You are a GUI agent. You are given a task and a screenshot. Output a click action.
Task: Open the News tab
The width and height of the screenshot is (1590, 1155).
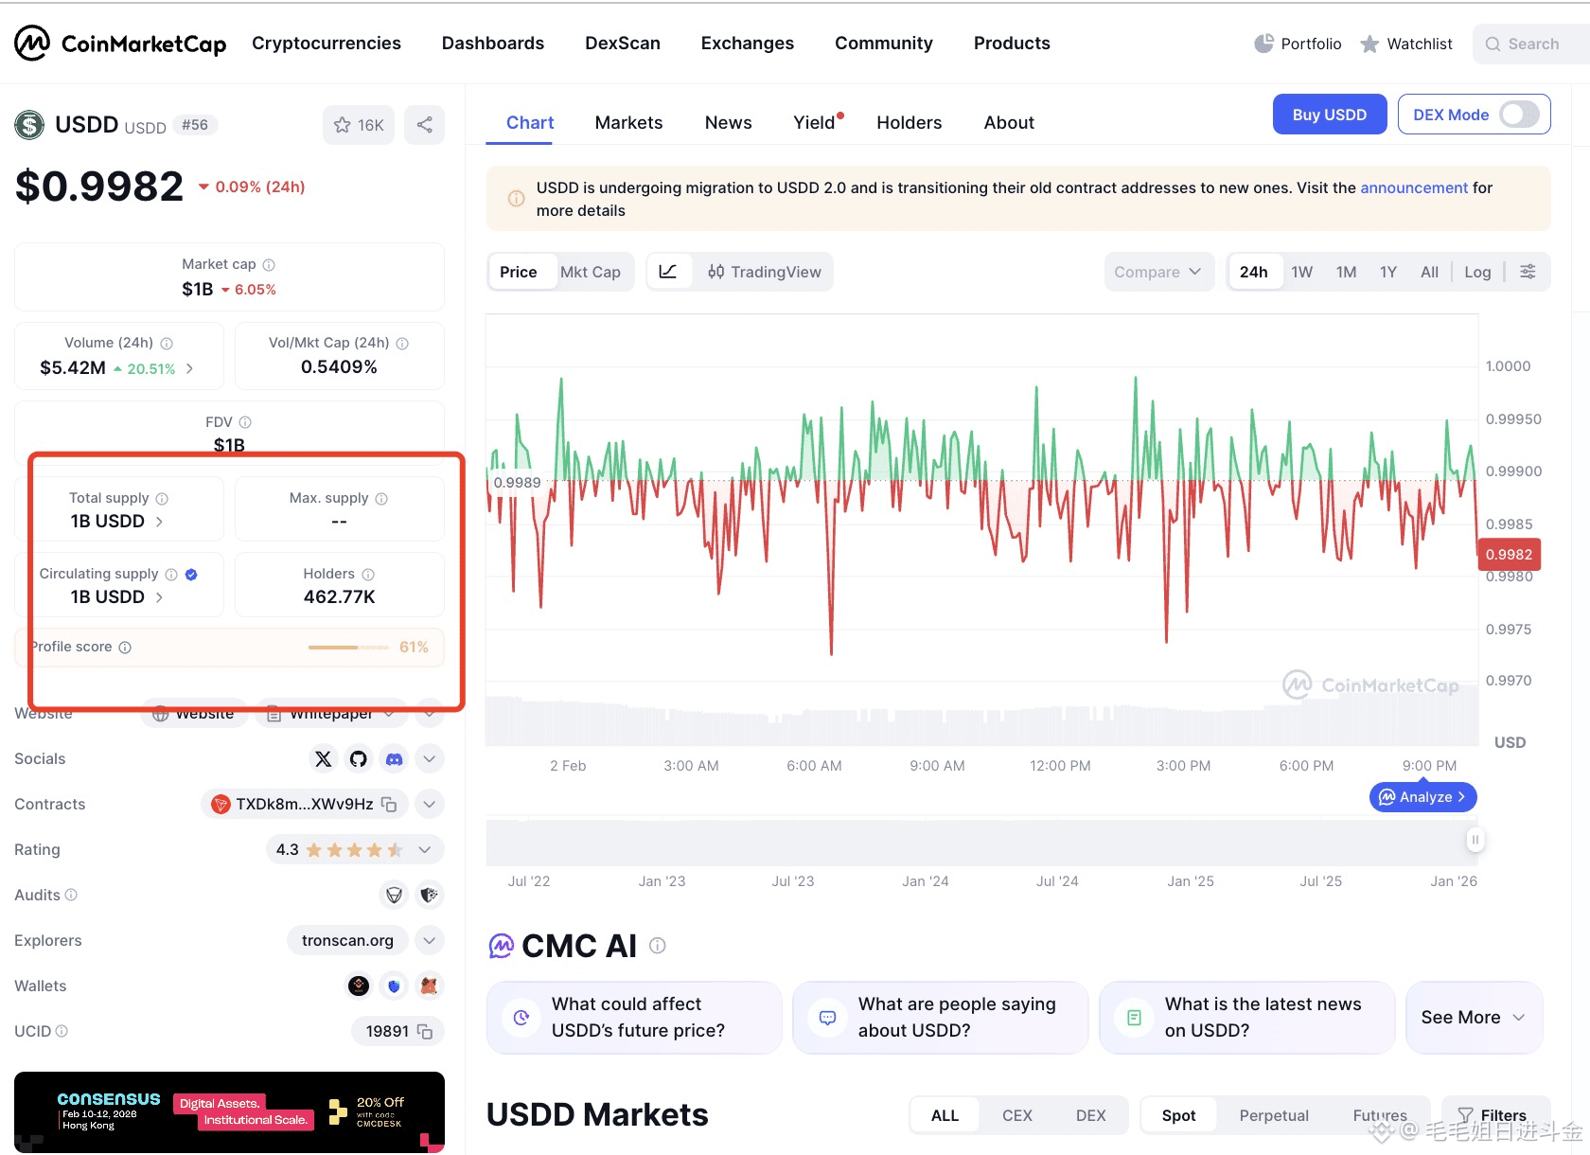click(x=728, y=122)
